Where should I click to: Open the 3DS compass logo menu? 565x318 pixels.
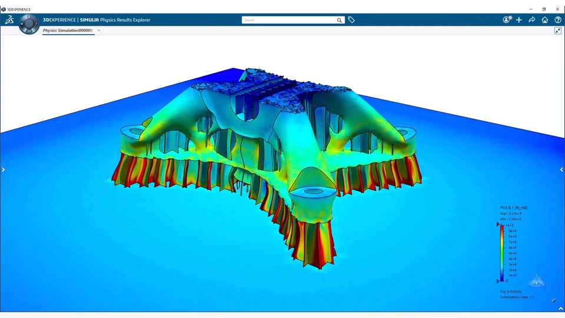9,20
